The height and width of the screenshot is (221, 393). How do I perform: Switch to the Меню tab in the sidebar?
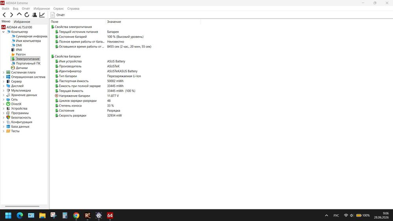[6, 21]
